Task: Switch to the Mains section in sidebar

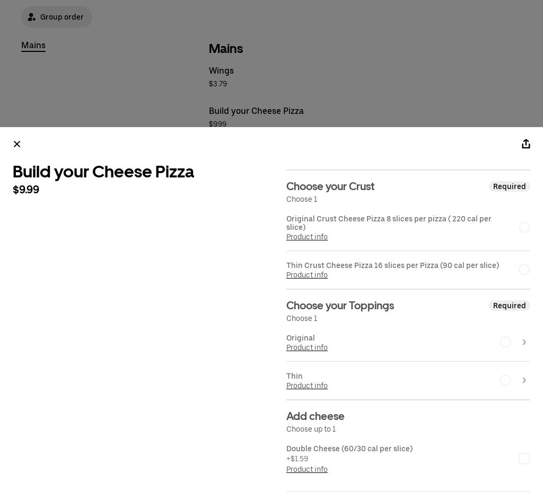Action: 33,46
